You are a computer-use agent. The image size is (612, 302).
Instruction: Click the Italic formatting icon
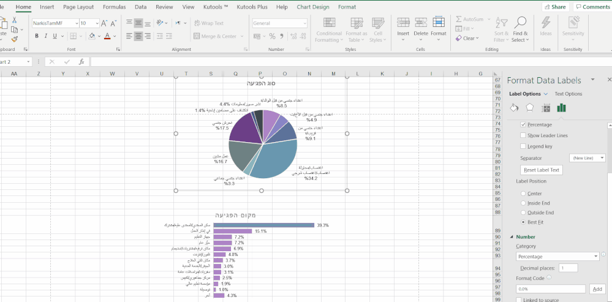(46, 36)
